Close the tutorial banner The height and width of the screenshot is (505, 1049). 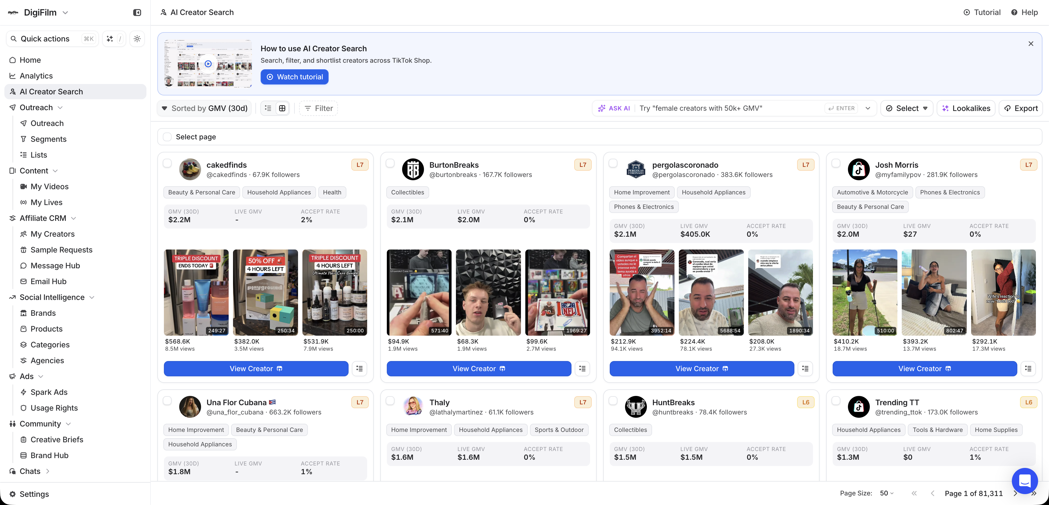[1031, 44]
